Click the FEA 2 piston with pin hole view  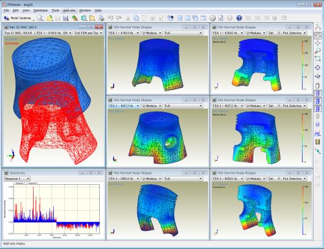coord(157,137)
